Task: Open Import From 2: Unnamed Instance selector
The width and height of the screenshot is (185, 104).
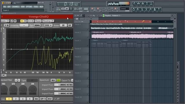Action: 64,89
